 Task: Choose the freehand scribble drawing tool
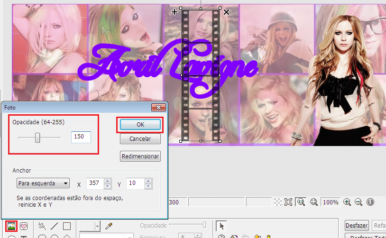pyautogui.click(x=42, y=226)
